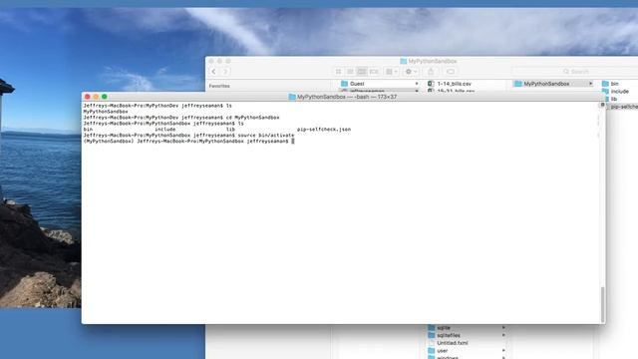Expand the Guest folder arrow in Finder
638x359 pixels.
pyautogui.click(x=417, y=84)
